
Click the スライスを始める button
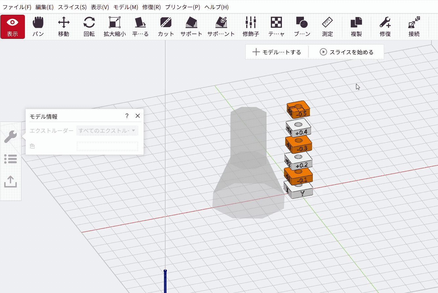(347, 52)
